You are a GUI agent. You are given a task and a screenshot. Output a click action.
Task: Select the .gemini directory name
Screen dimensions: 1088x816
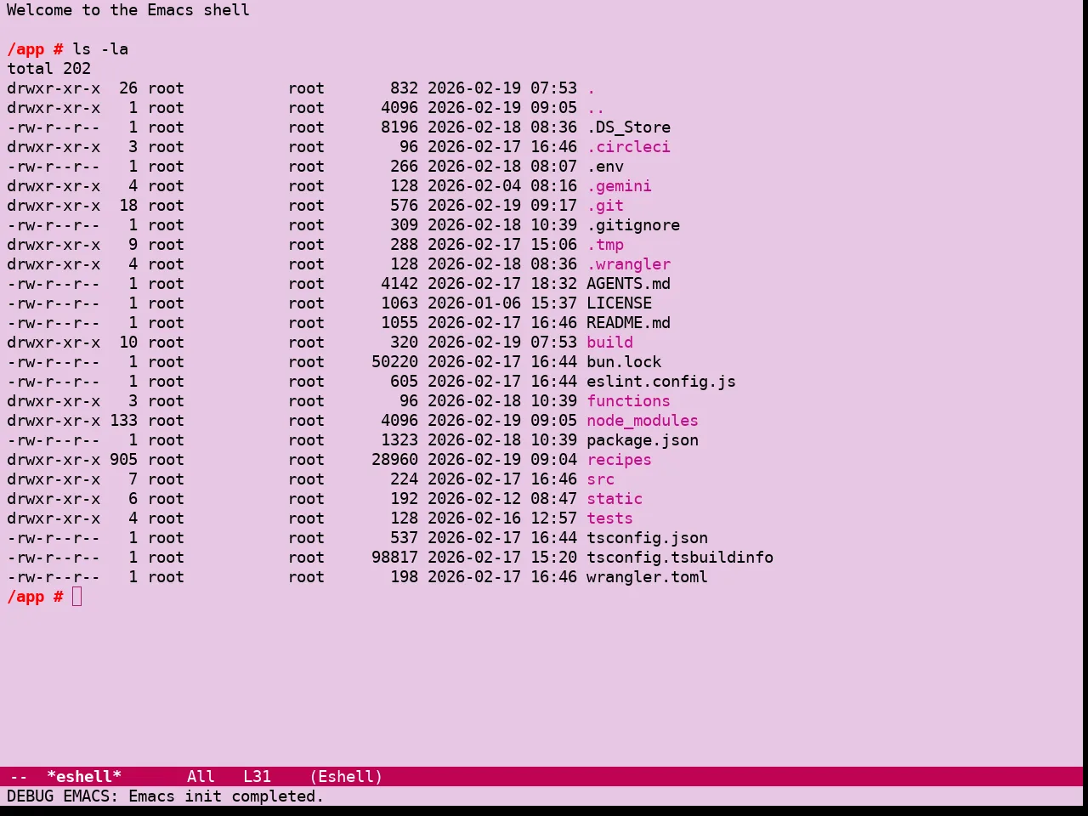(x=619, y=186)
